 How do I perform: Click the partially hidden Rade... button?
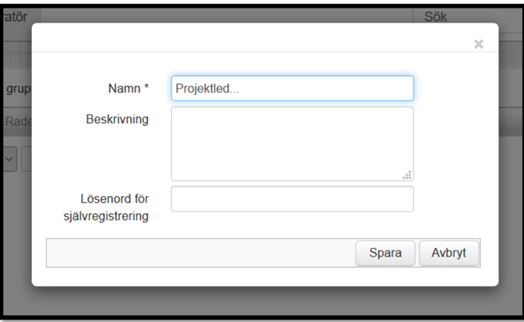pos(18,121)
